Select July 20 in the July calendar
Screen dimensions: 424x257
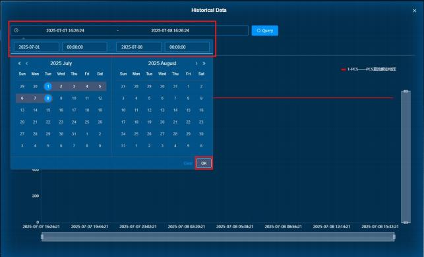(x=22, y=122)
